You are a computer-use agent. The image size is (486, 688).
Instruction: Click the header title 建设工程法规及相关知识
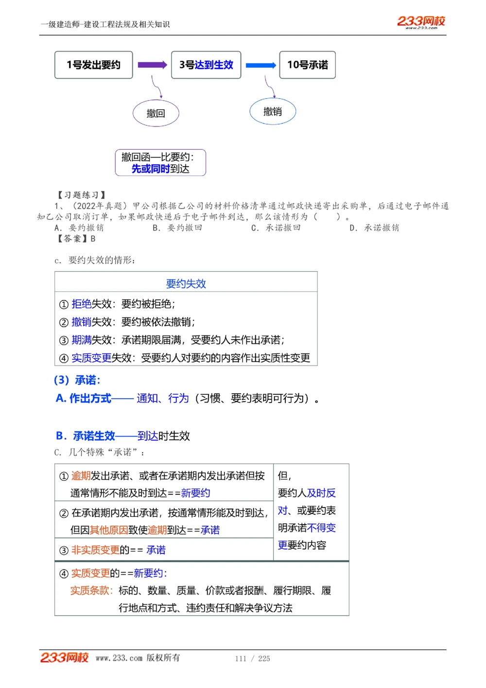coord(105,22)
